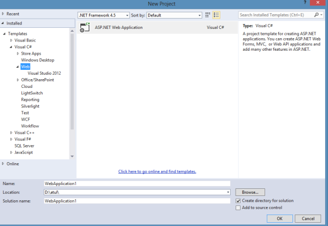Close the New Project dialog
The width and height of the screenshot is (328, 226).
(x=318, y=3)
